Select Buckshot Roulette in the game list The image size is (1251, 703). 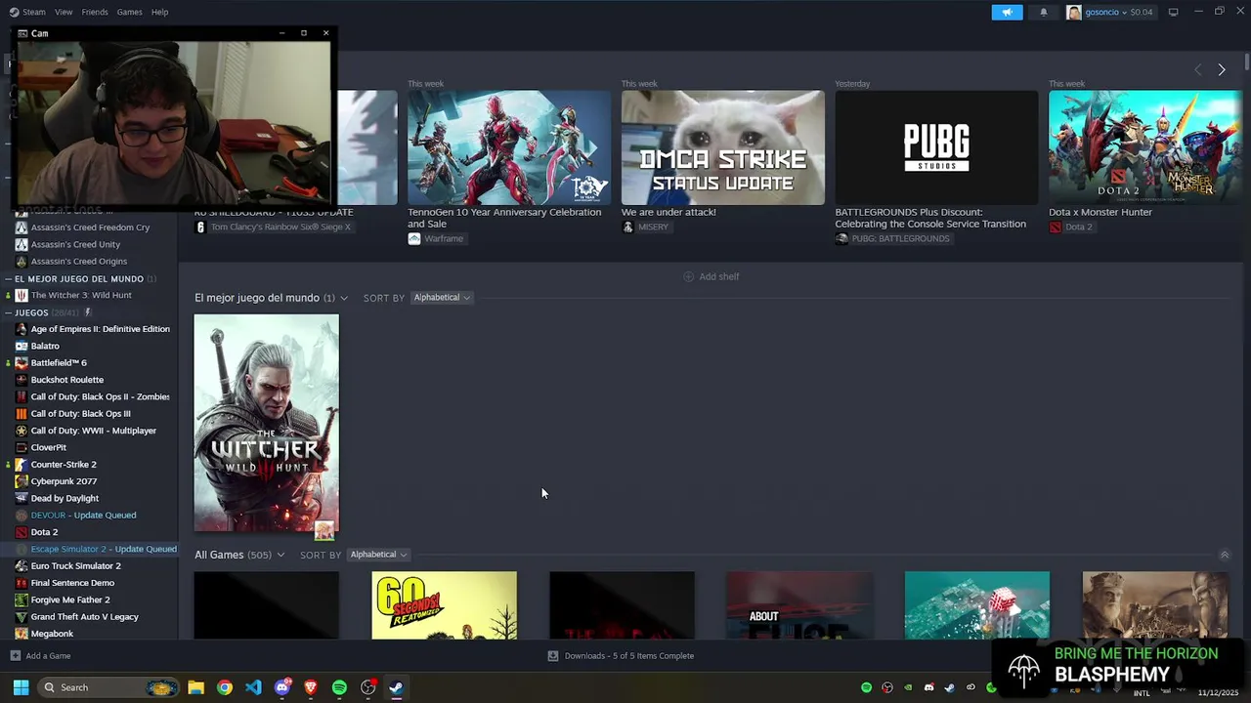click(x=66, y=380)
